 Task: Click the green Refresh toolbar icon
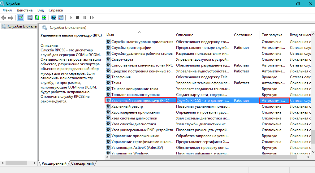(37, 18)
